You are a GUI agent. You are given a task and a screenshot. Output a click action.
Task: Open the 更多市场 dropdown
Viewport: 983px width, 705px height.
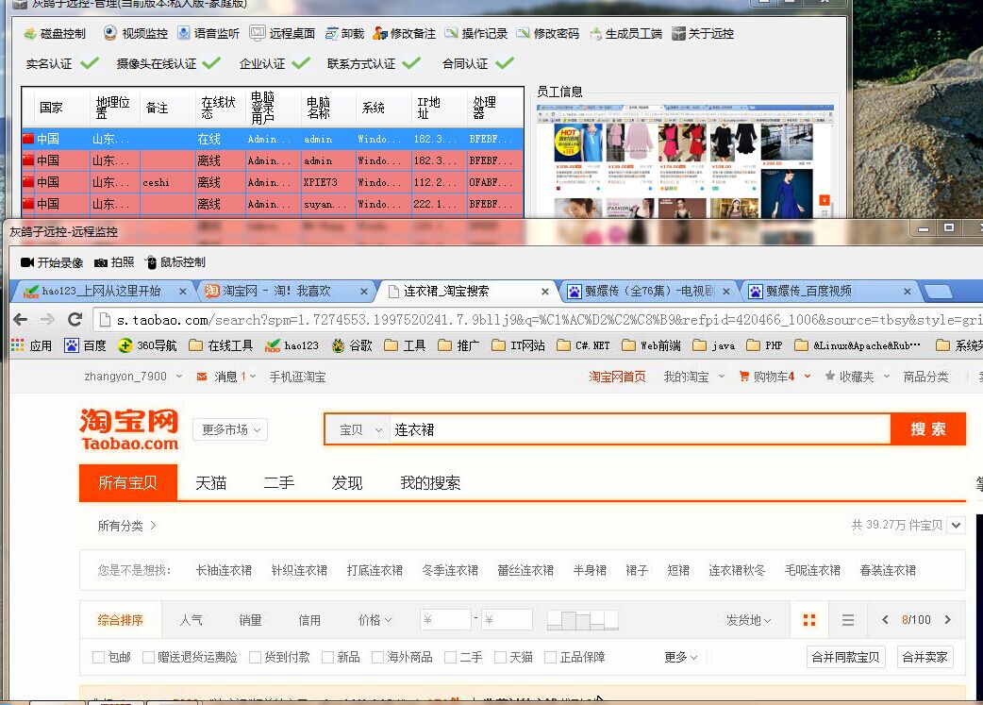pos(231,429)
